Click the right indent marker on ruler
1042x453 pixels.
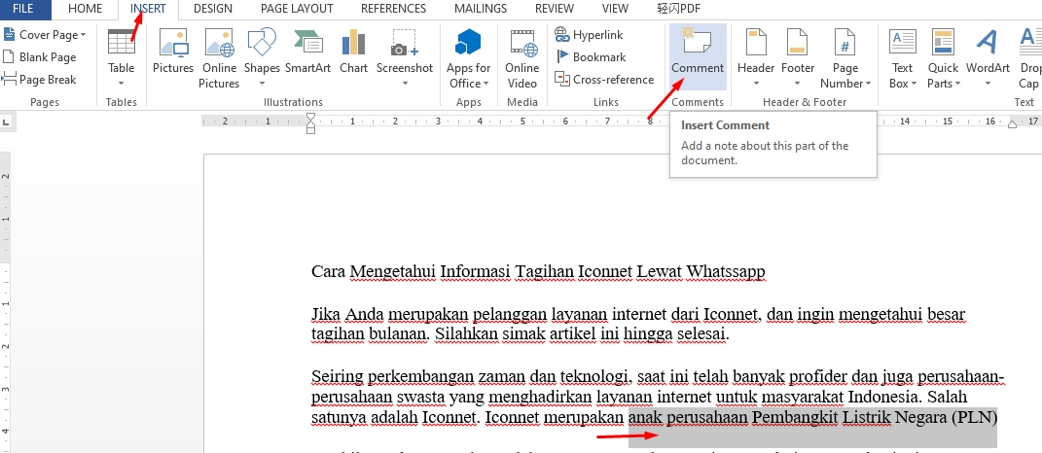tap(1012, 124)
